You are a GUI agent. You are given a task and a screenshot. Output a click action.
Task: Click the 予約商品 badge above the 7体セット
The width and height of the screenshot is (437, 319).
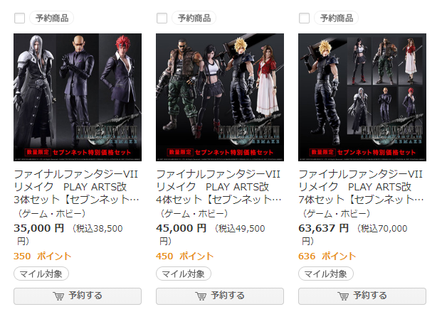pos(337,18)
